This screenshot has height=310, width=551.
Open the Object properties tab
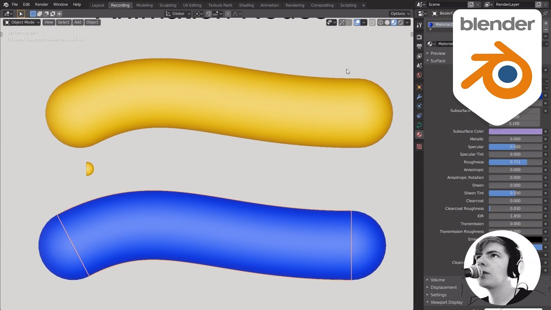(x=419, y=87)
